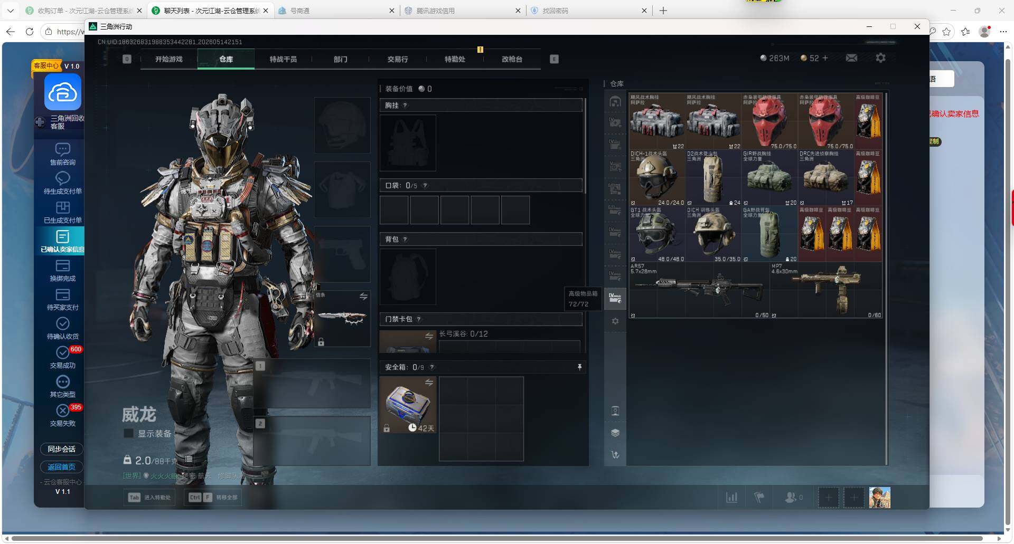Open the 待确认收货 sidebar section
1014x544 pixels.
62,328
